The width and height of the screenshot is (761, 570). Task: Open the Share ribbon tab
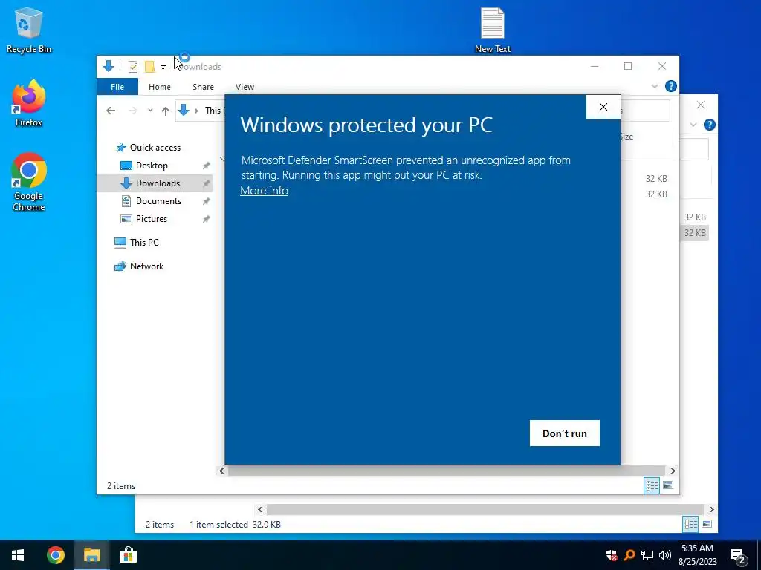[x=203, y=87]
